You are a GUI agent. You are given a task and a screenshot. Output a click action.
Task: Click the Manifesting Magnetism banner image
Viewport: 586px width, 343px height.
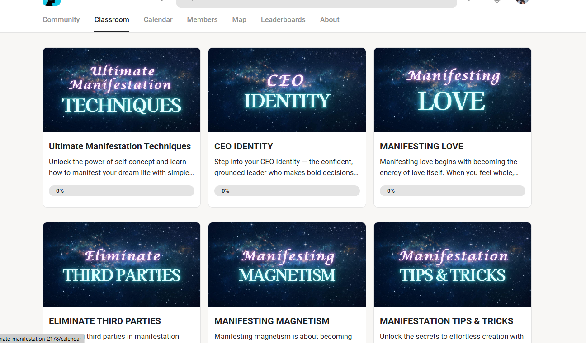pos(287,264)
